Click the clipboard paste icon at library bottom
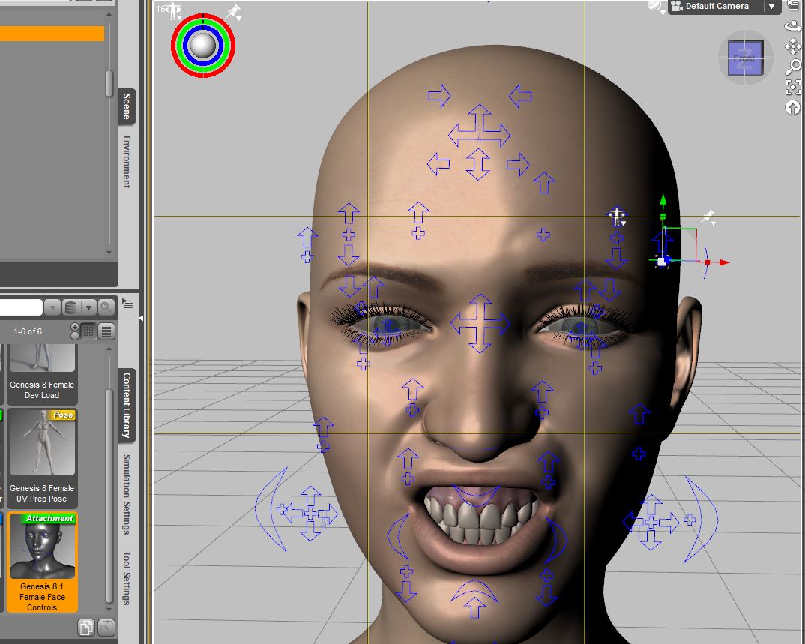This screenshot has height=644, width=805. click(106, 627)
